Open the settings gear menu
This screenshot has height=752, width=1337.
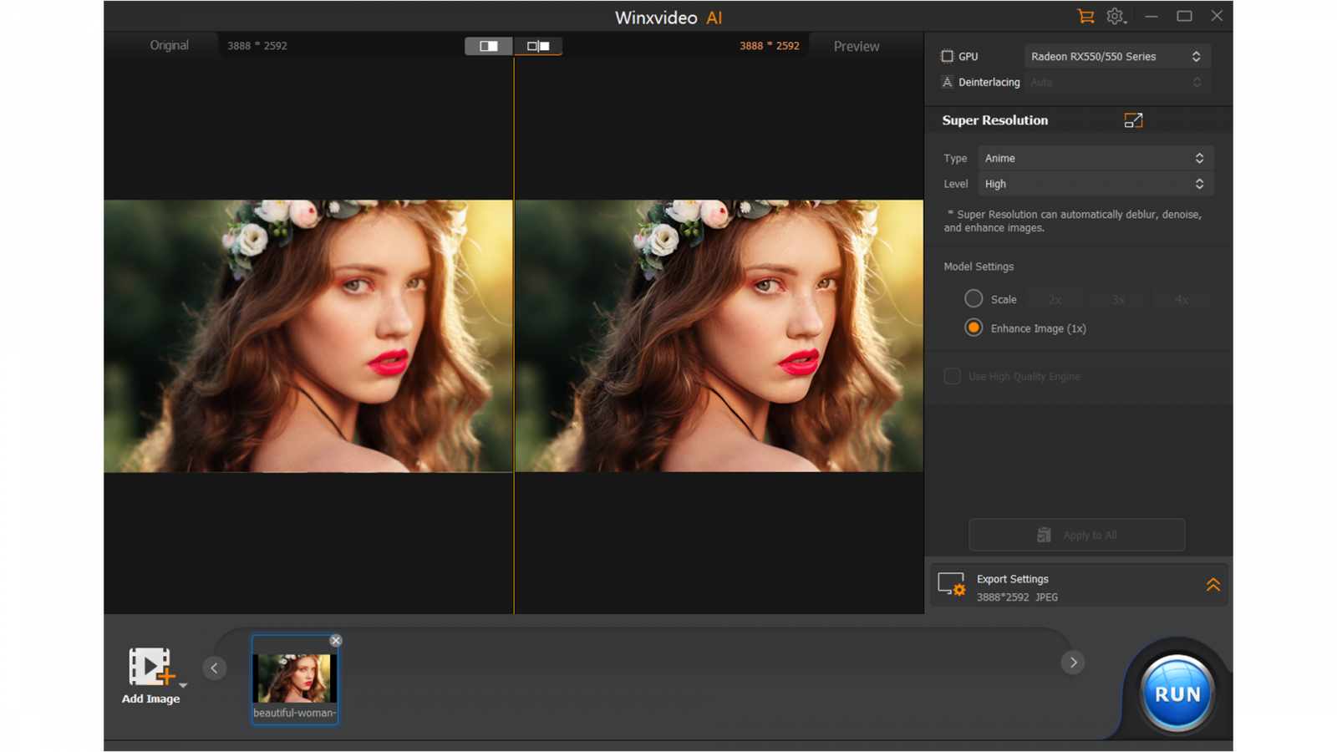point(1116,16)
